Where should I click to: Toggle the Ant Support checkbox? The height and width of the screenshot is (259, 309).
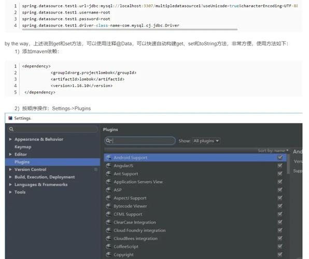pos(280,174)
